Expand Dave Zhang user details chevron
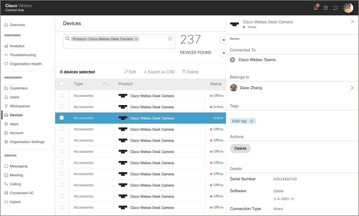This screenshot has height=216, width=359. 352,88
